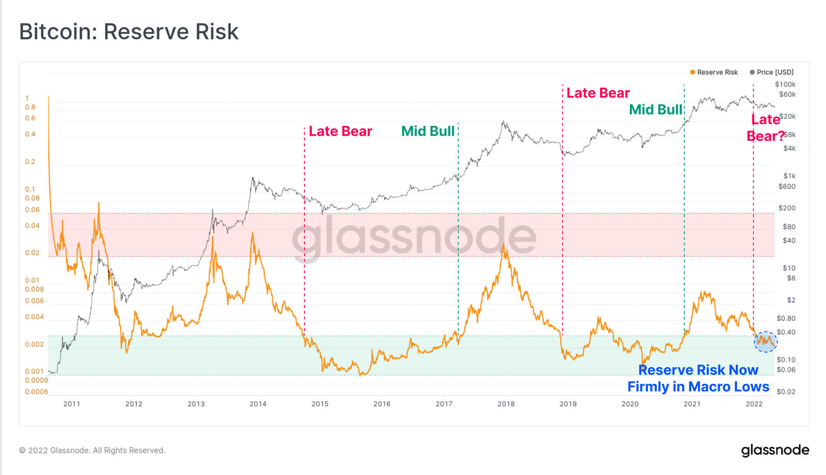Click the copyright Glassnode footer text
Viewport: 826px width, 475px height.
[92, 450]
